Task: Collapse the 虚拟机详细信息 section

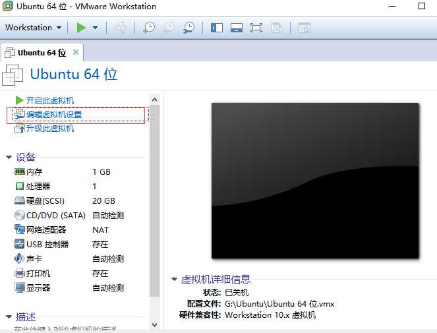Action: (x=174, y=279)
